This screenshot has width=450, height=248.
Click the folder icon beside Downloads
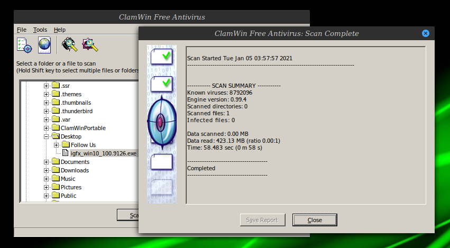point(56,170)
